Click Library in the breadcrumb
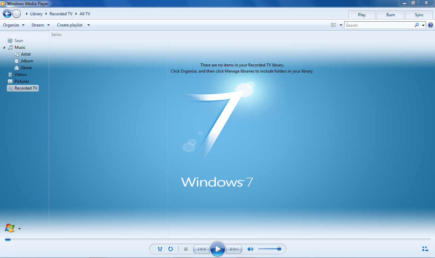The image size is (435, 258). 36,14
